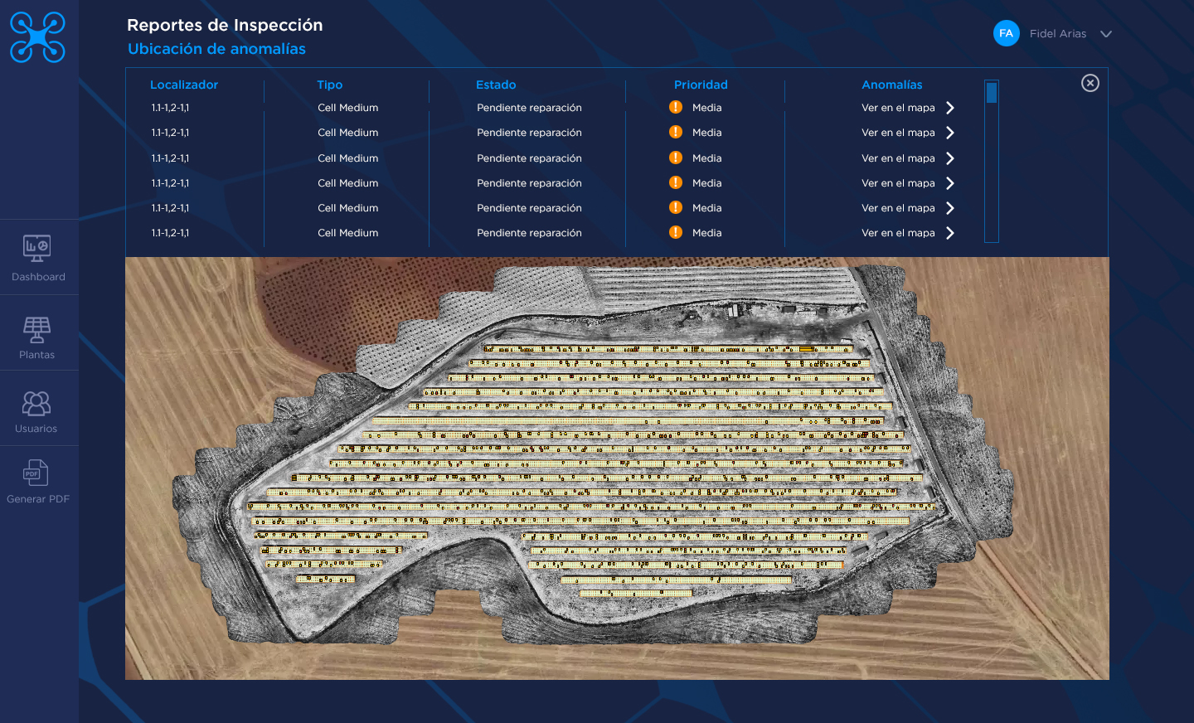Click the Anomalías column header
Viewport: 1194px width, 723px height.
click(x=892, y=85)
